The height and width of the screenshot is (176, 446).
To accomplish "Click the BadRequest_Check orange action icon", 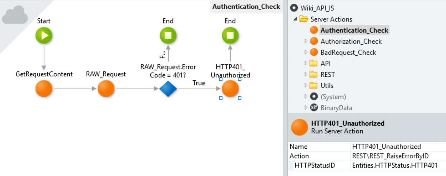I will [x=314, y=52].
